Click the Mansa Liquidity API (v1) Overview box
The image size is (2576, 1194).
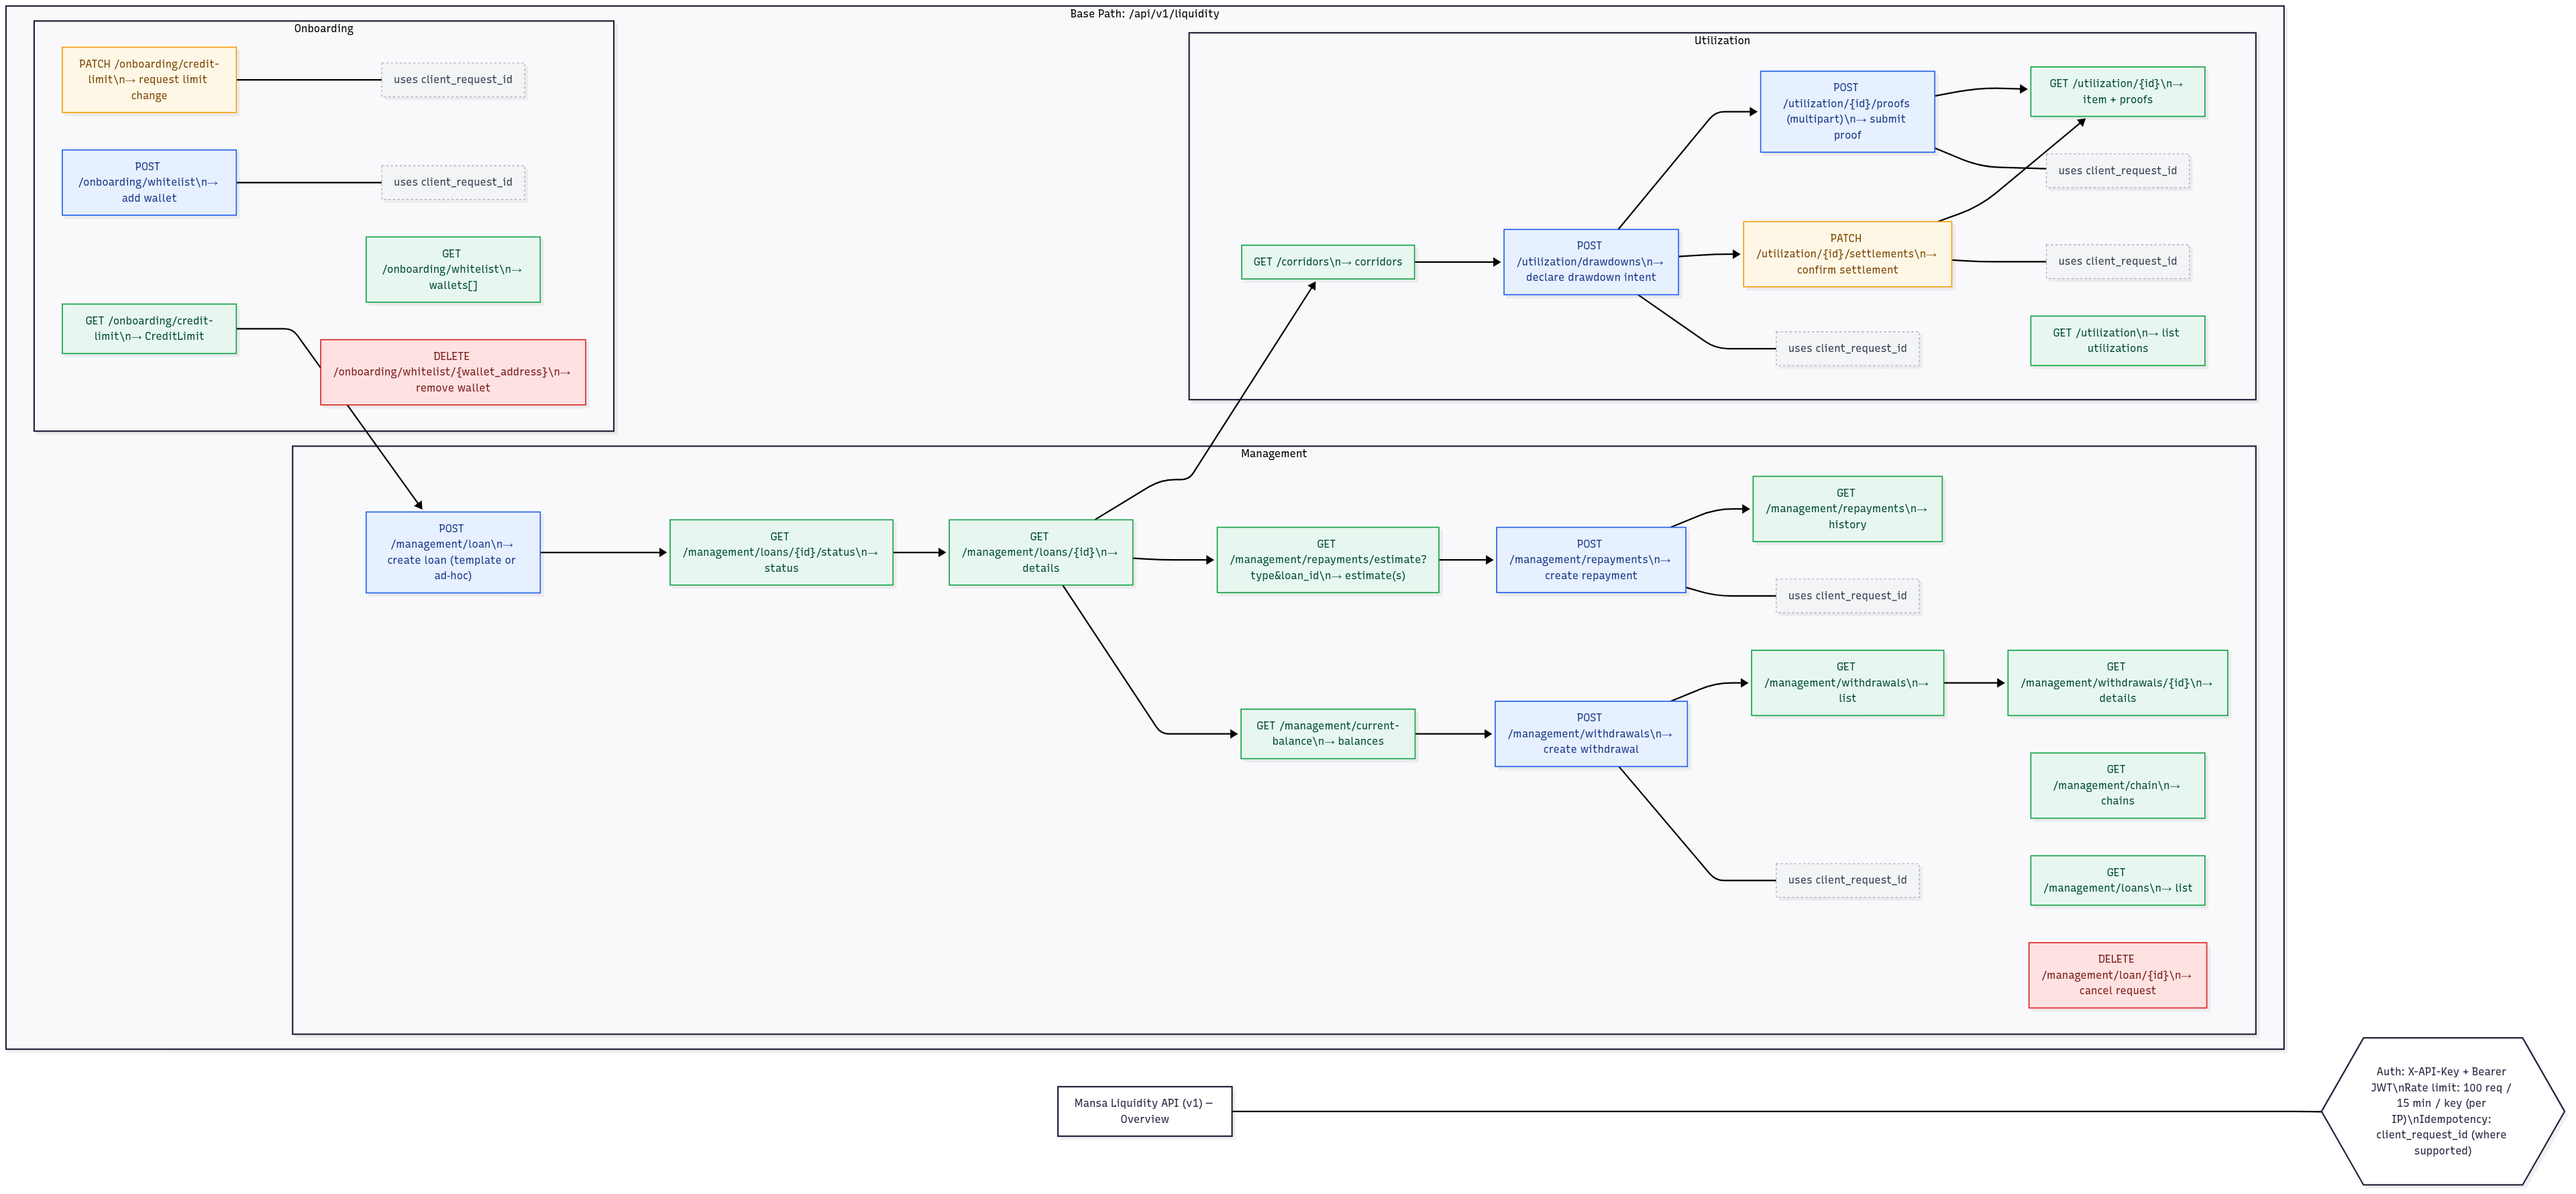click(1144, 1112)
